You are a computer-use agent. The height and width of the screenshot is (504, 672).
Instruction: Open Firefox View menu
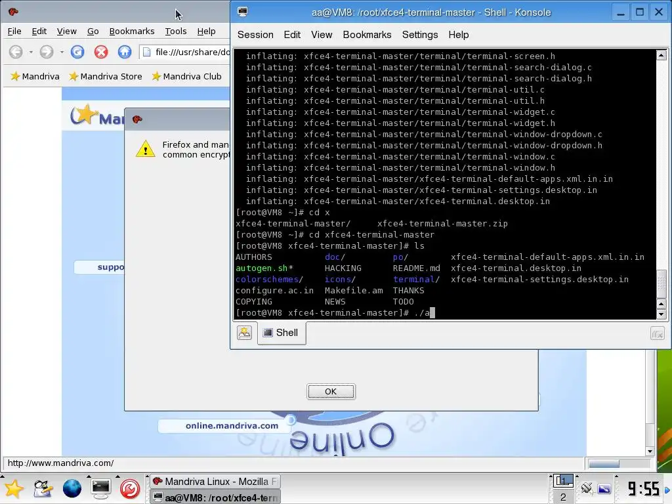pos(66,31)
